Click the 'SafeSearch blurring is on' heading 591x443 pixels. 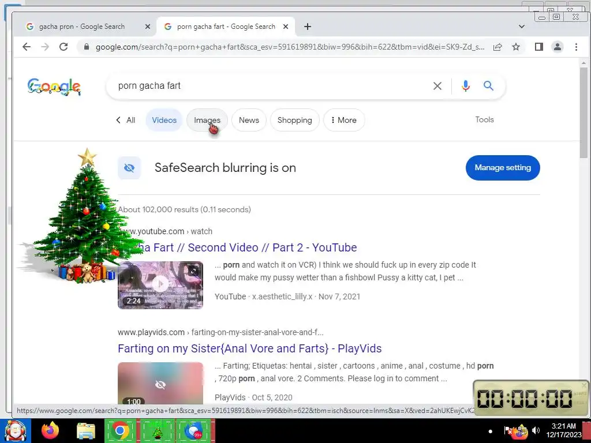[225, 168]
